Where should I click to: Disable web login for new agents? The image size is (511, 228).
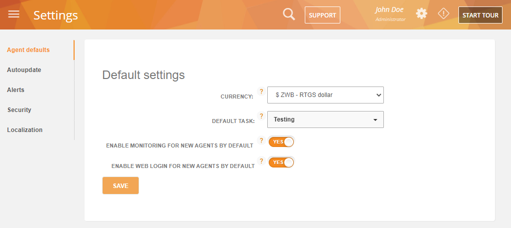coord(281,162)
